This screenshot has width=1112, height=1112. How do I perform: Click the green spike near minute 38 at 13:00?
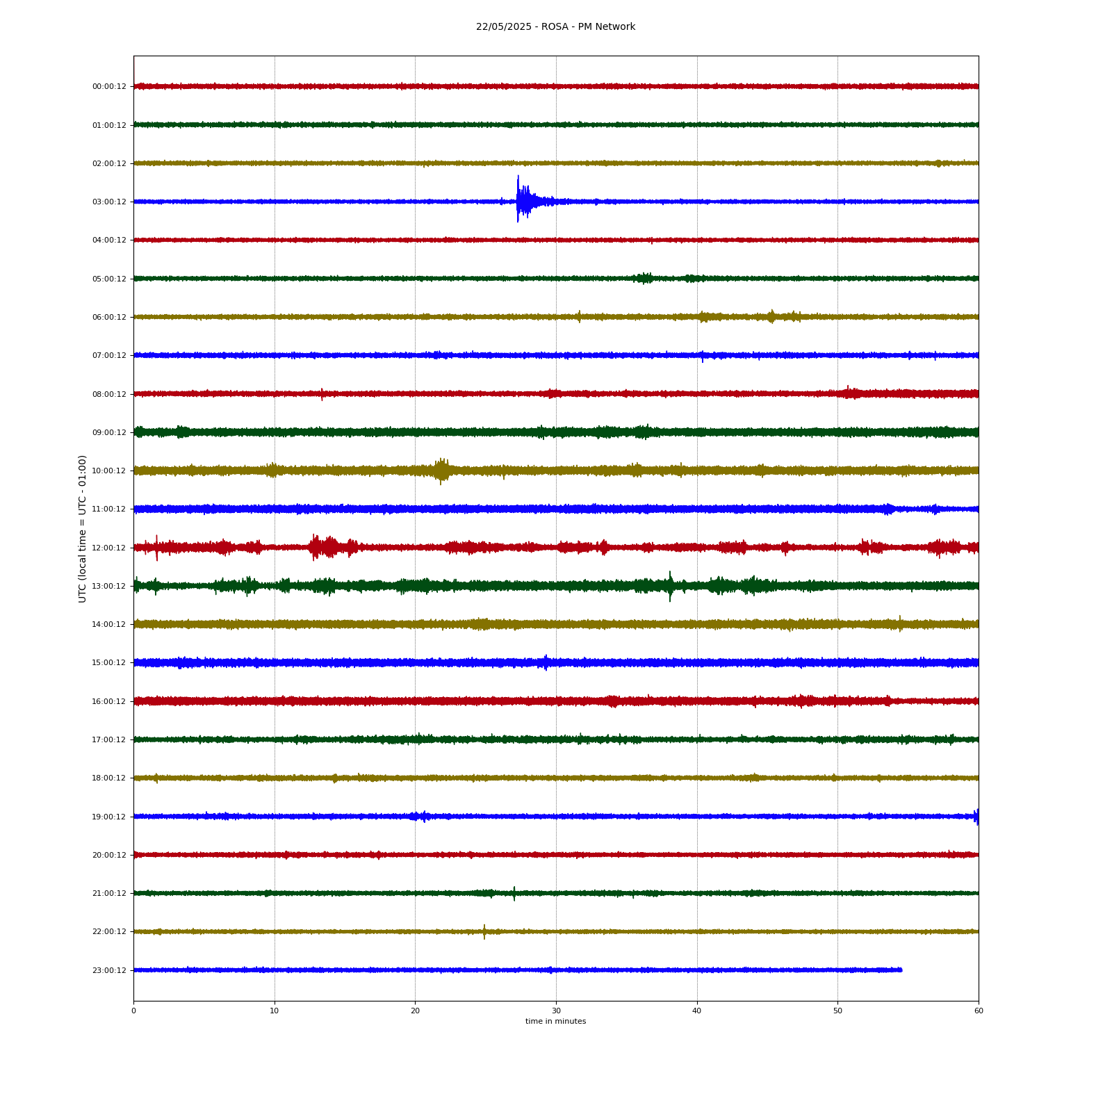pos(670,586)
